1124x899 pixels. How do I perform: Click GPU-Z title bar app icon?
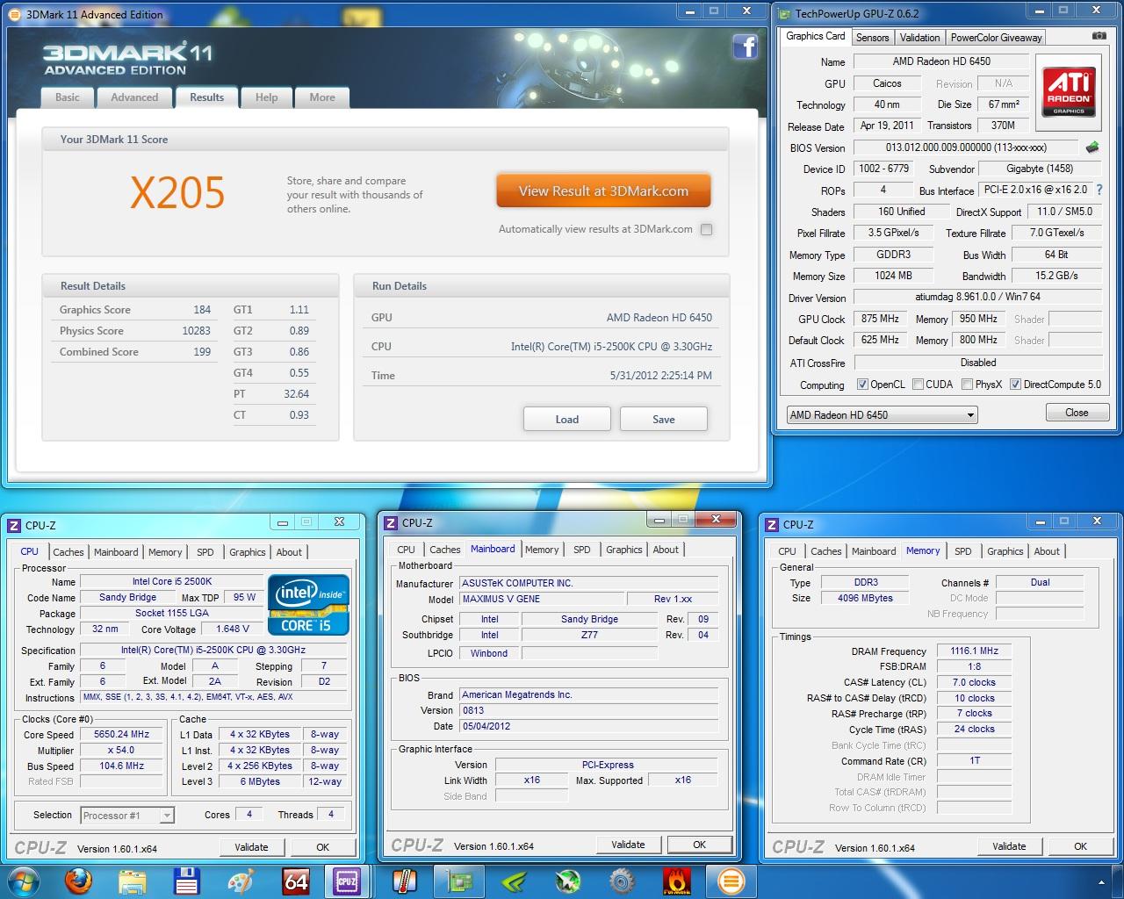click(x=784, y=13)
